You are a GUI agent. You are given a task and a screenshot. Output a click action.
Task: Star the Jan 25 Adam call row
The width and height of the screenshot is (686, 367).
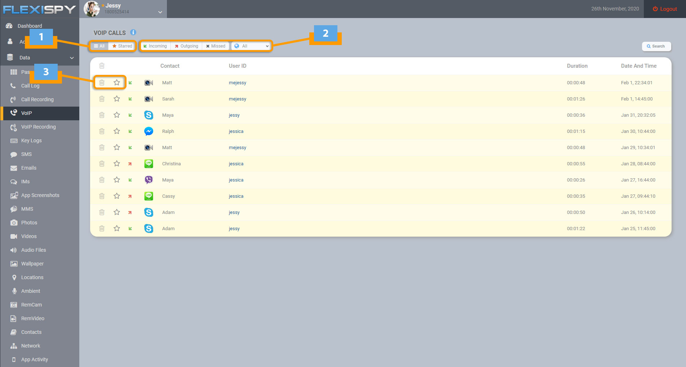tap(117, 229)
